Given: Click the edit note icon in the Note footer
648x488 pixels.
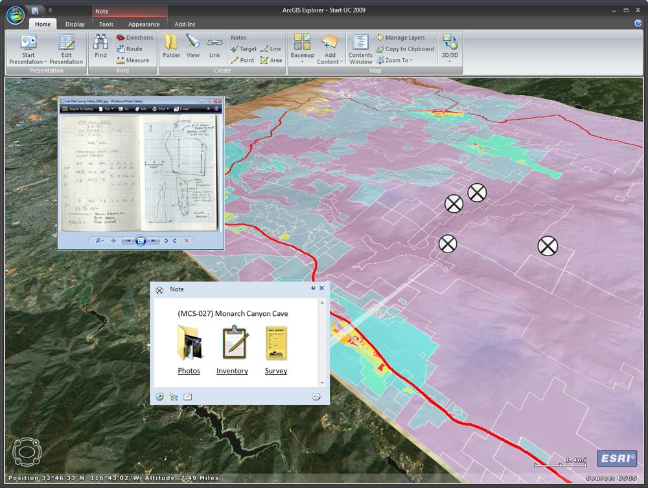Looking at the screenshot, I should click(316, 397).
